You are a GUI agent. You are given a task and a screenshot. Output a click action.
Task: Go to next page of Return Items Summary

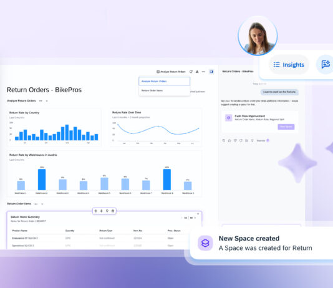coord(195,218)
